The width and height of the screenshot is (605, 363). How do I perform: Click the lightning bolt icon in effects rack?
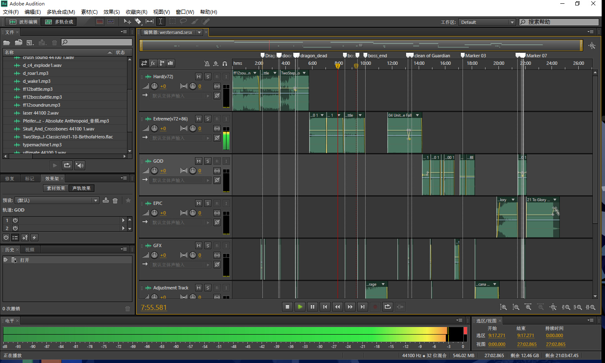(x=34, y=238)
